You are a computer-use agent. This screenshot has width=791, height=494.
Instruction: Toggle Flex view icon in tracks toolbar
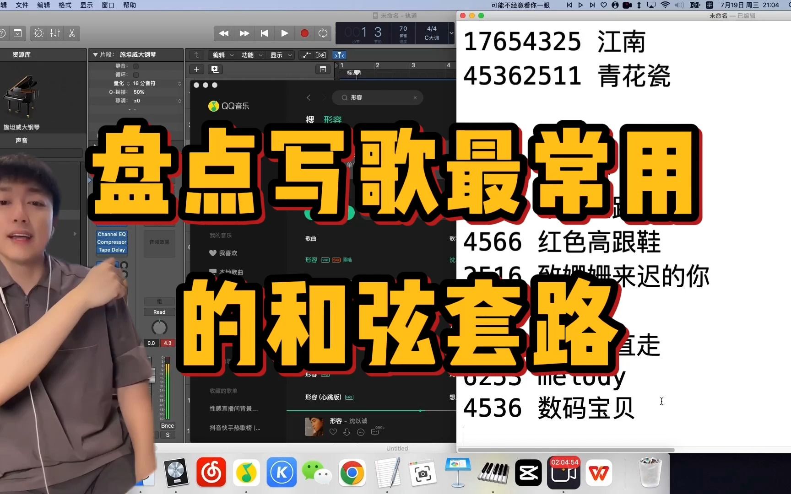321,55
